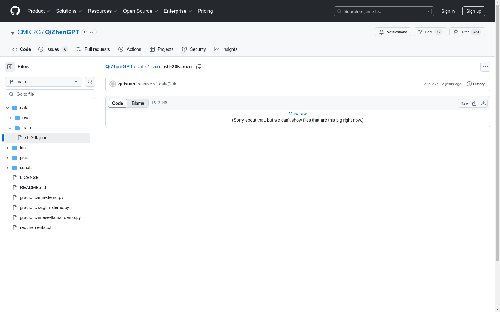Open the Pull requests tab
Screen dimensions: 500x312
coord(93,49)
